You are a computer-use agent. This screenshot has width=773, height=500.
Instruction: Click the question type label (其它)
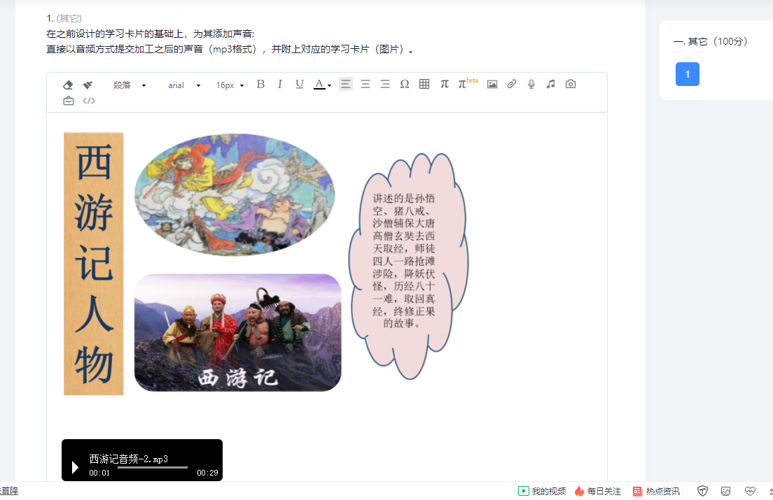point(69,19)
